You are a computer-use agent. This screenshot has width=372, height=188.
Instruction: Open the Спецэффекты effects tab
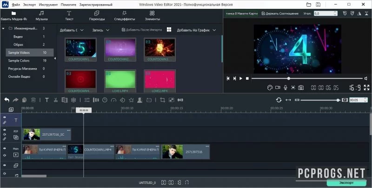[x=125, y=16]
